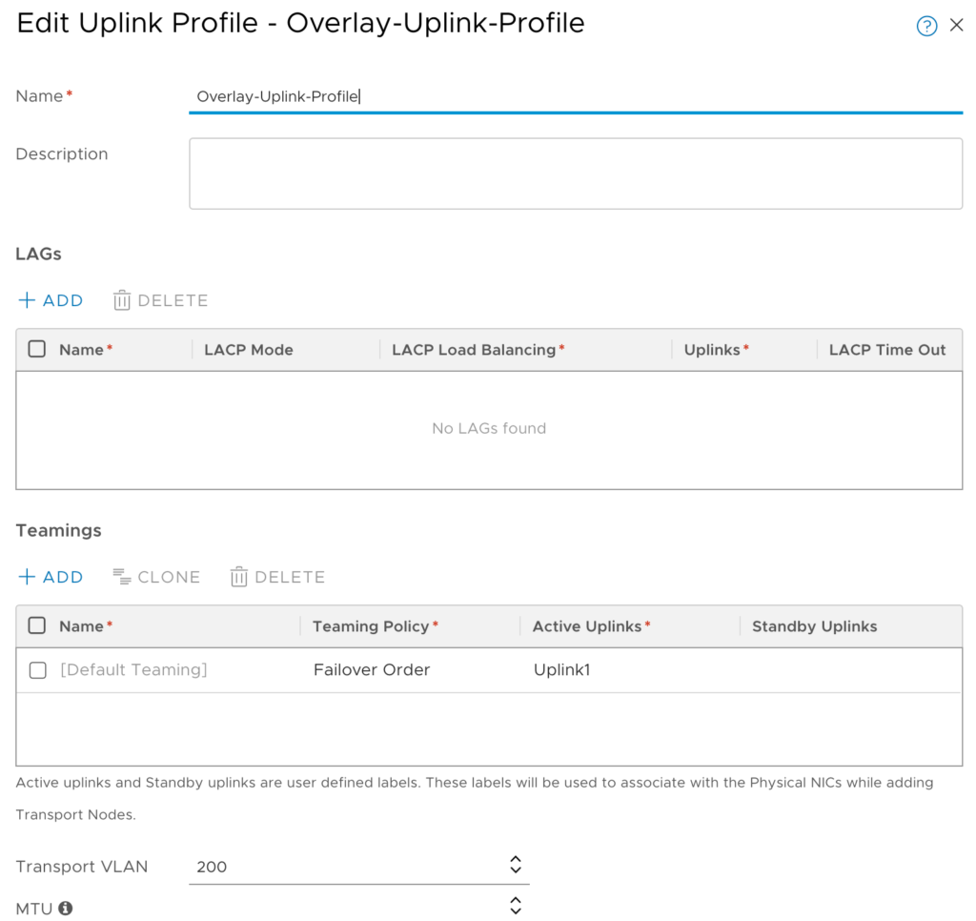Click the MTU stepper arrows
This screenshot has height=921, width=976.
point(516,906)
